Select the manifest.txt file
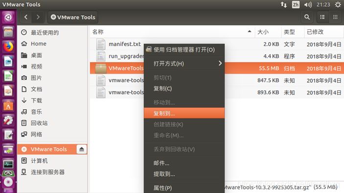Image resolution: width=344 pixels, height=193 pixels. coord(125,44)
